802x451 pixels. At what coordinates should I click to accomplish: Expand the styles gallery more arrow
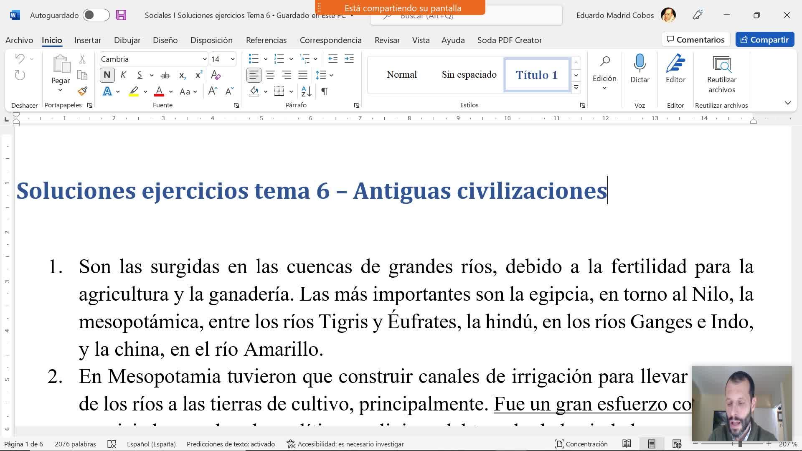[x=576, y=87]
